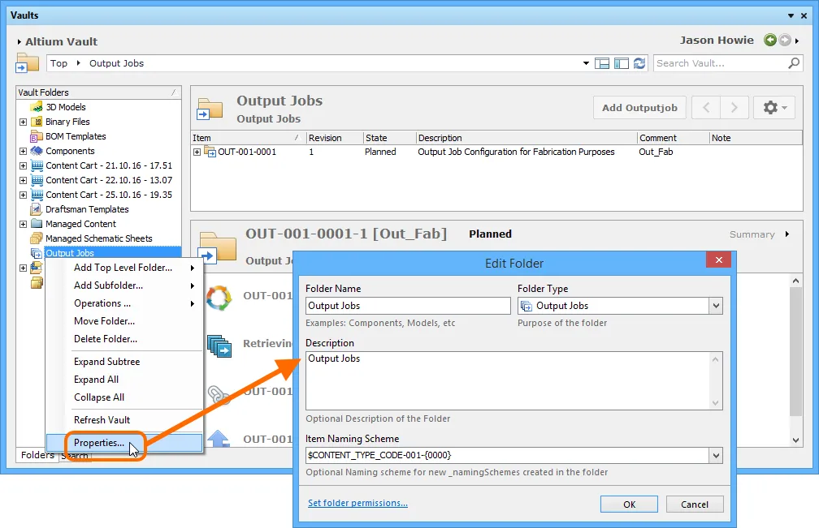819x528 pixels.
Task: Click the search magnifier icon
Action: [x=793, y=63]
